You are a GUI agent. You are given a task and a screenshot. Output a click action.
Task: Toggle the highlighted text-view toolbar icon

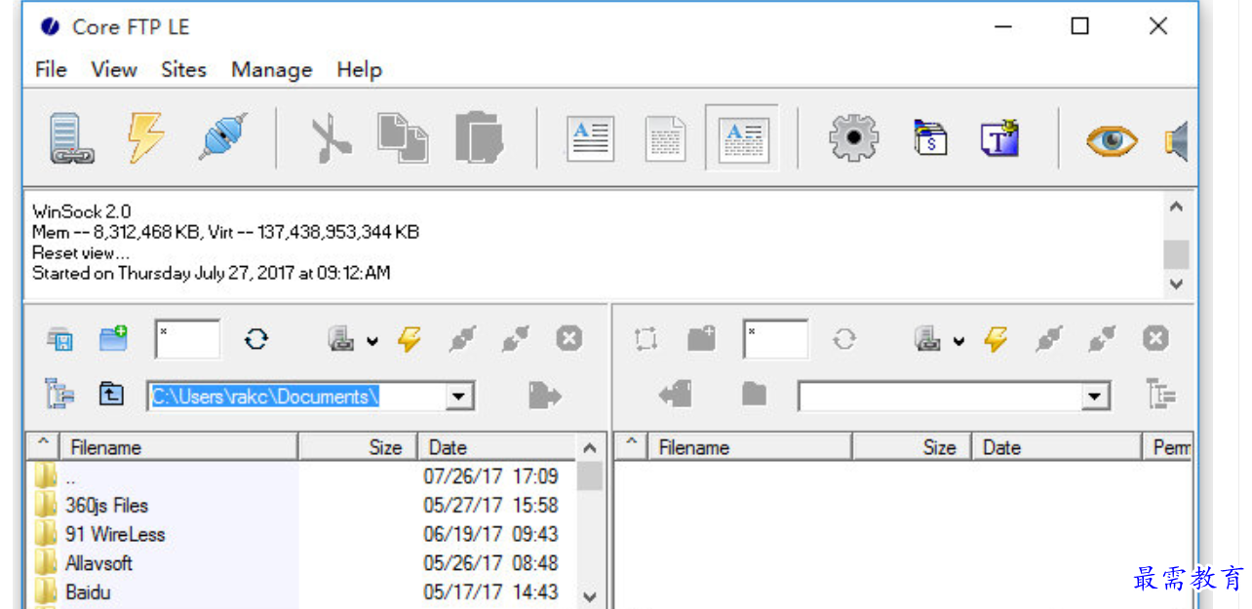coord(743,139)
